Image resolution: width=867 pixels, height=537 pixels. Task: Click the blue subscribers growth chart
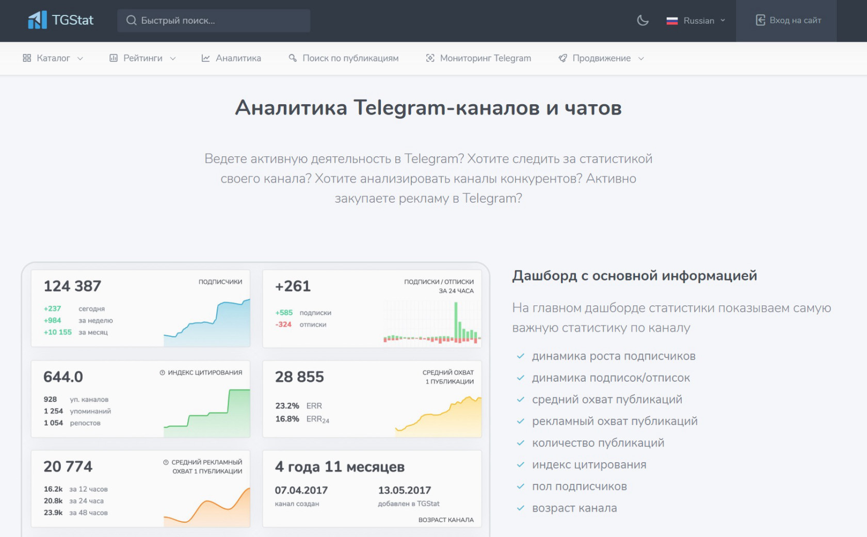coord(207,323)
